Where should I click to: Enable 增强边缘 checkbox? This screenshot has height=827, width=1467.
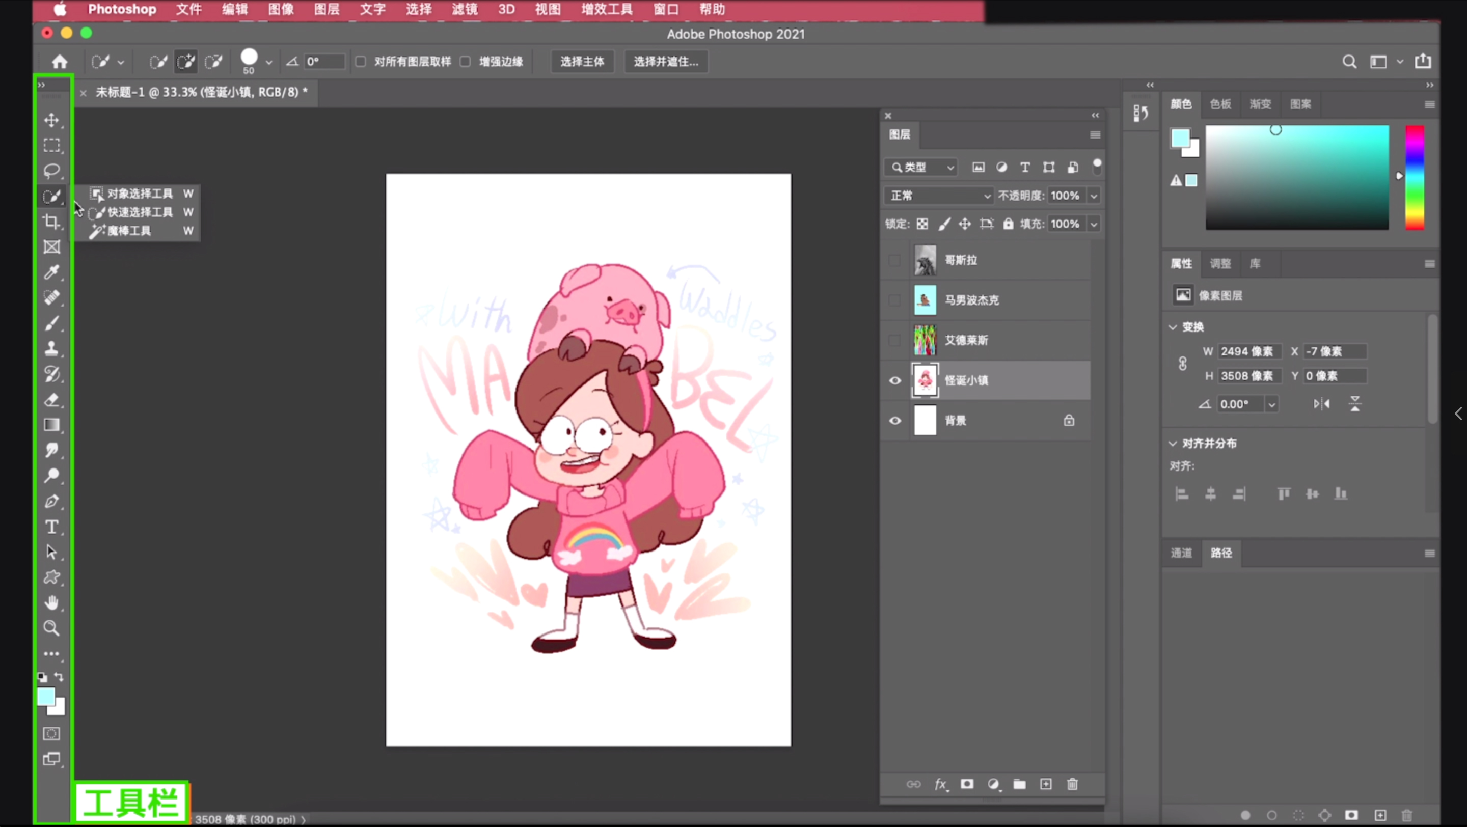pyautogui.click(x=465, y=62)
